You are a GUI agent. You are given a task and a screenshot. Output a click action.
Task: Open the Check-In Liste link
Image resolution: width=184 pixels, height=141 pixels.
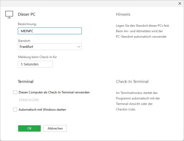pyautogui.click(x=29, y=99)
